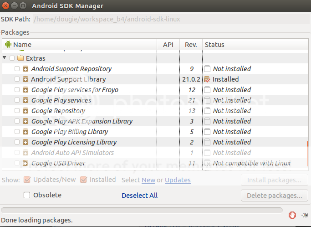The width and height of the screenshot is (311, 227).
Task: Click 'Not compatible with Linux' status text
Action: 252,163
